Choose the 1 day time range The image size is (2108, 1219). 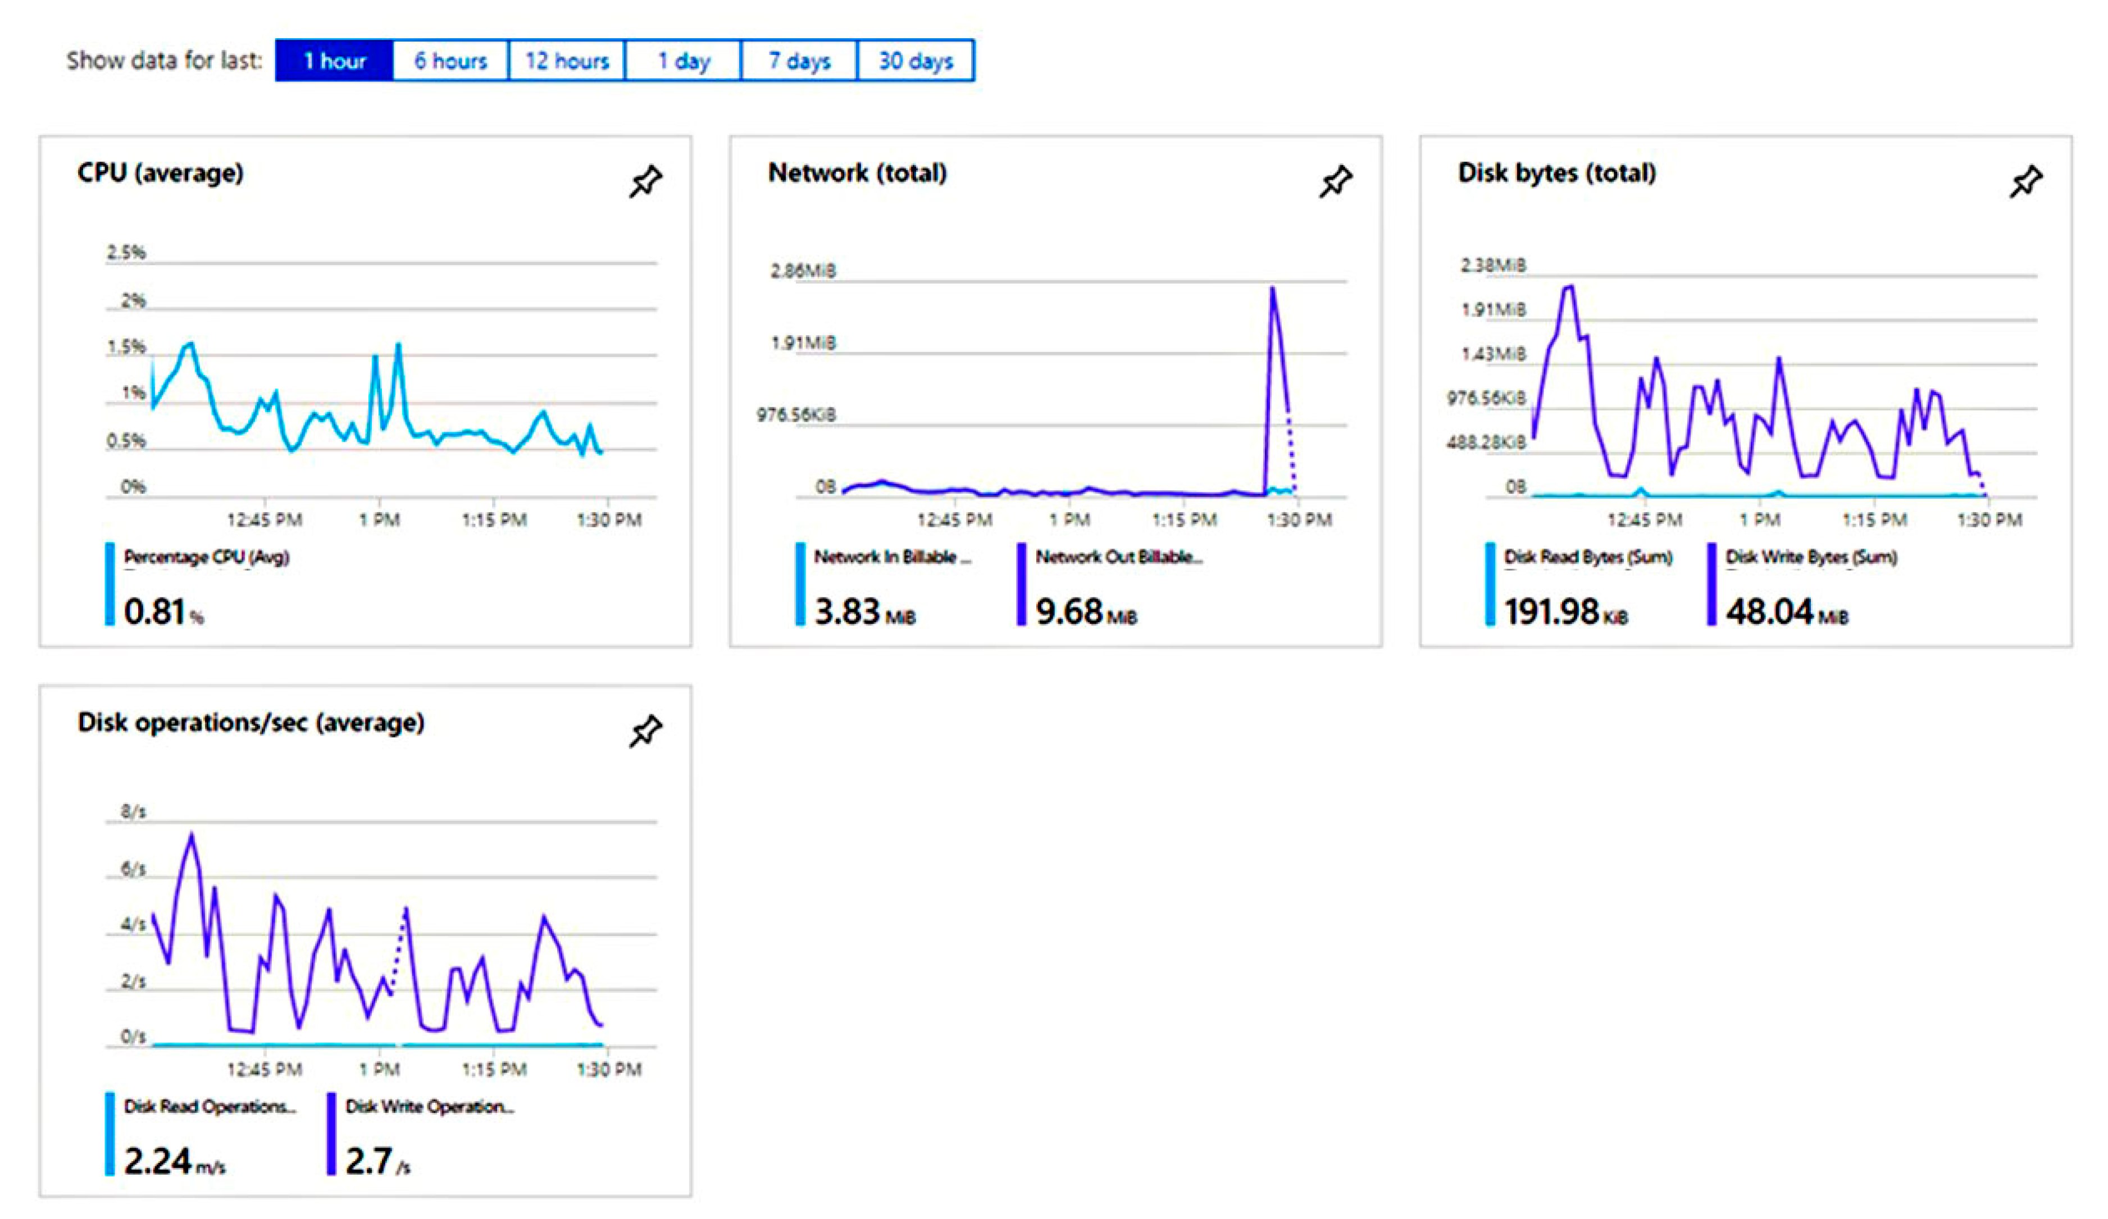point(682,60)
